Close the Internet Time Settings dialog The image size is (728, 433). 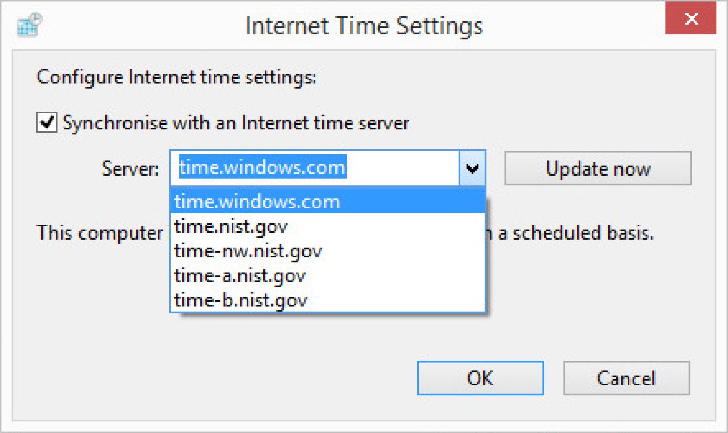point(690,19)
